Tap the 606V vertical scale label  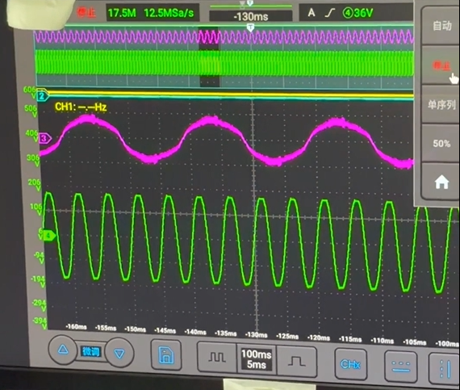click(x=30, y=92)
